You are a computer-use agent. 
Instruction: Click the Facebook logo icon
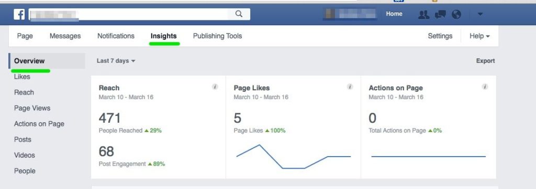tap(19, 14)
